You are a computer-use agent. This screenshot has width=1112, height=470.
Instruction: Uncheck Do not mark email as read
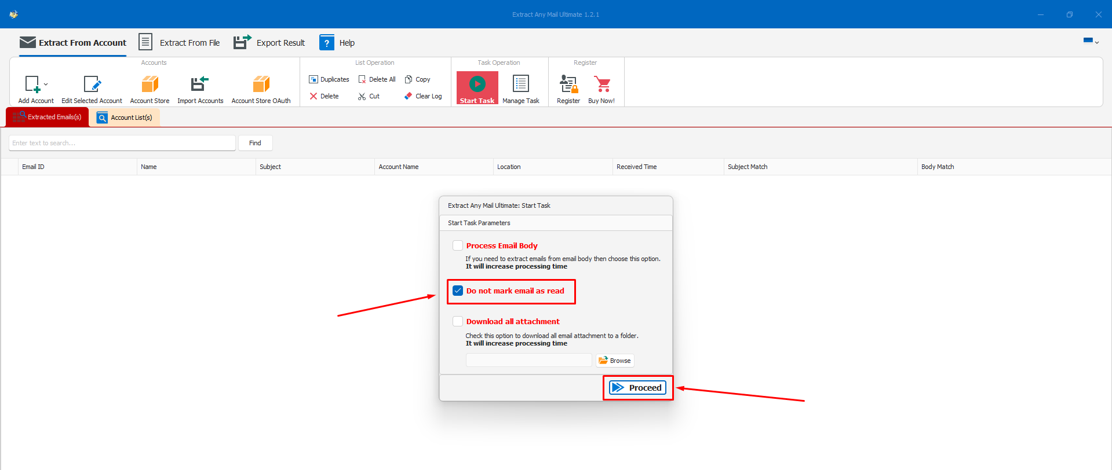tap(458, 291)
